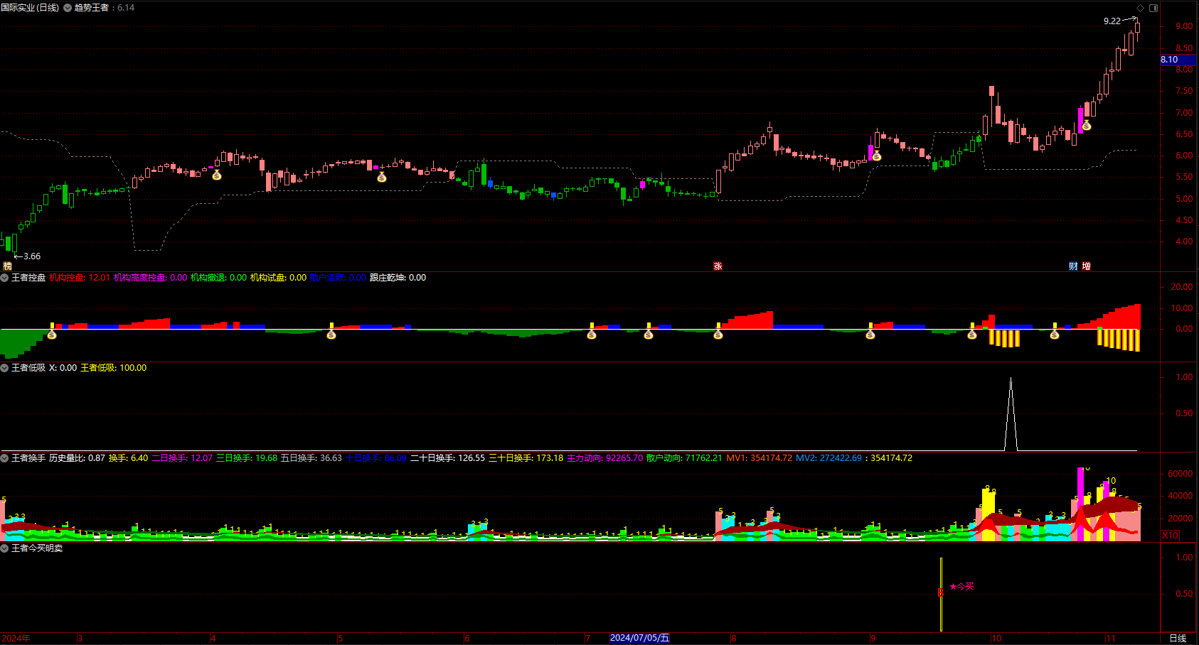The width and height of the screenshot is (1199, 645).
Task: Click the 换手: 6.40 readout
Action: (128, 458)
